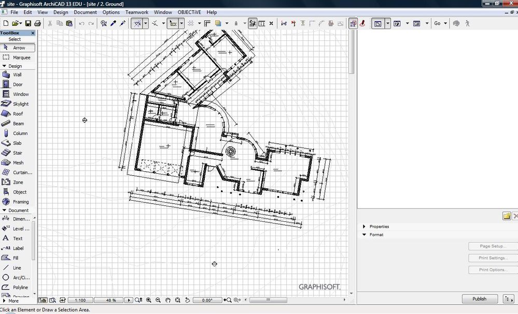Select the Slab tool
Image resolution: width=518 pixels, height=314 pixels.
click(x=18, y=143)
